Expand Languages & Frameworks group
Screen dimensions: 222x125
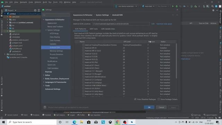tap(44, 82)
